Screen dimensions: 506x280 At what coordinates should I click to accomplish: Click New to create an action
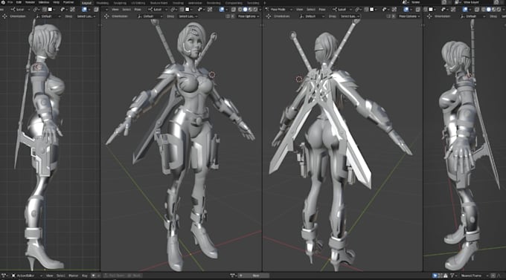pos(255,276)
